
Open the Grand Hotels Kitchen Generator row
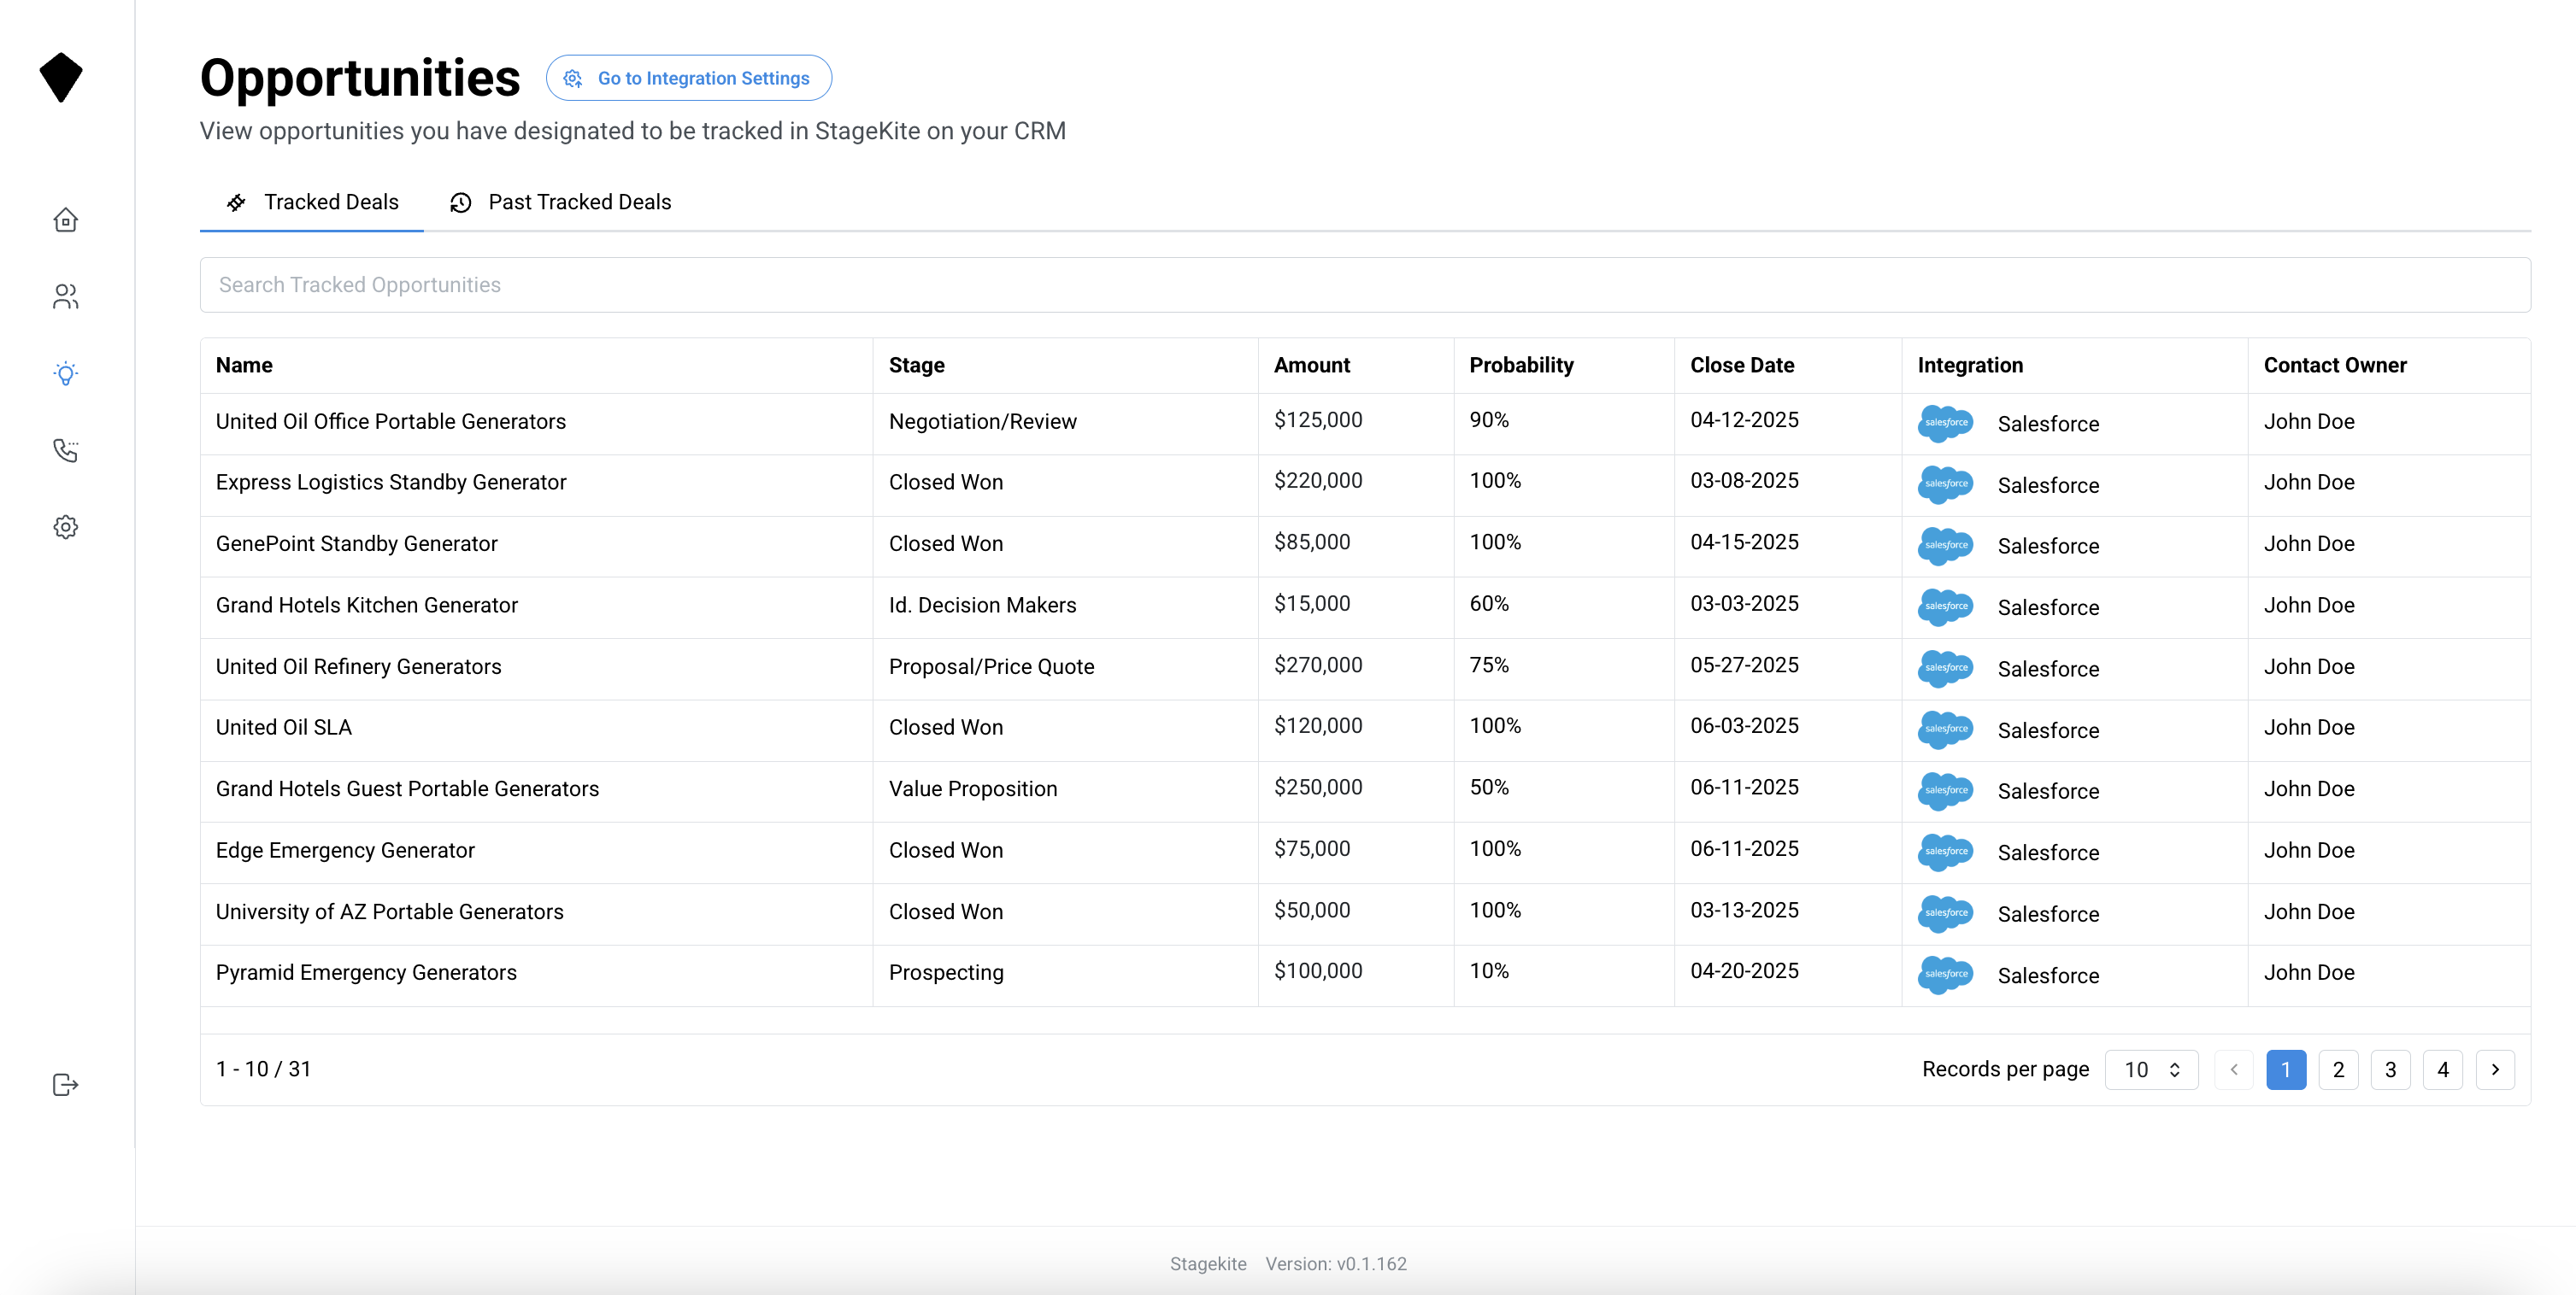point(367,606)
